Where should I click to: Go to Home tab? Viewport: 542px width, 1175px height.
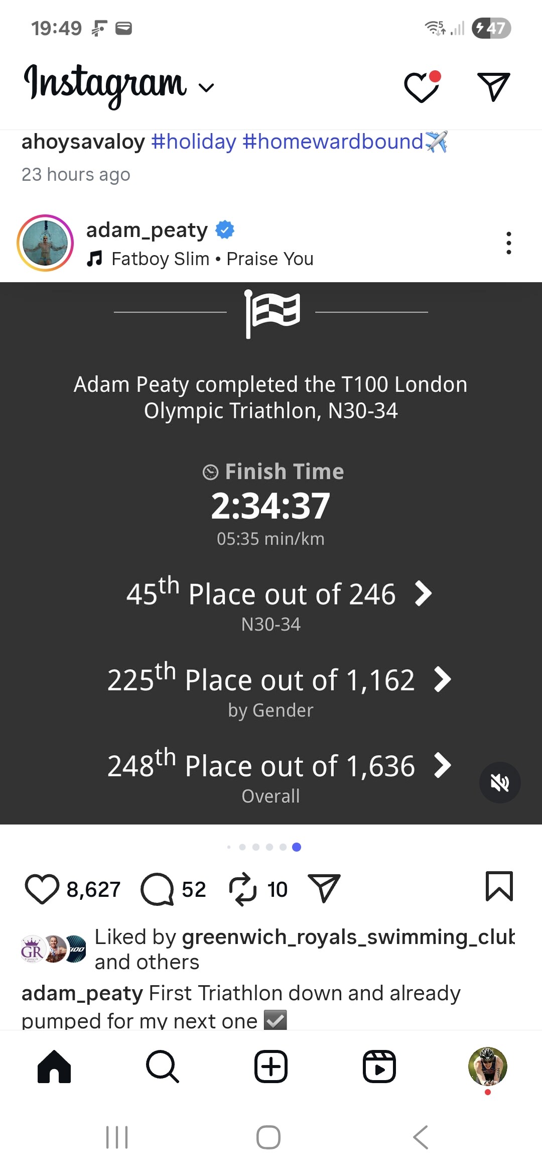pos(54,1067)
